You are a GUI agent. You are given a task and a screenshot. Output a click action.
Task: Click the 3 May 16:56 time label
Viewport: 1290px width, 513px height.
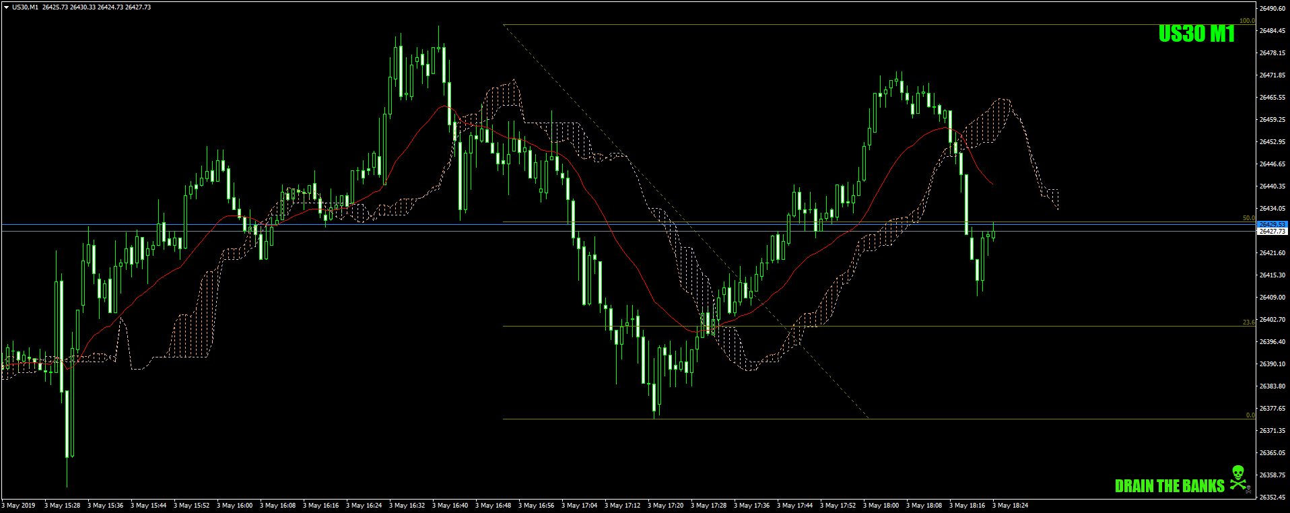pos(537,506)
